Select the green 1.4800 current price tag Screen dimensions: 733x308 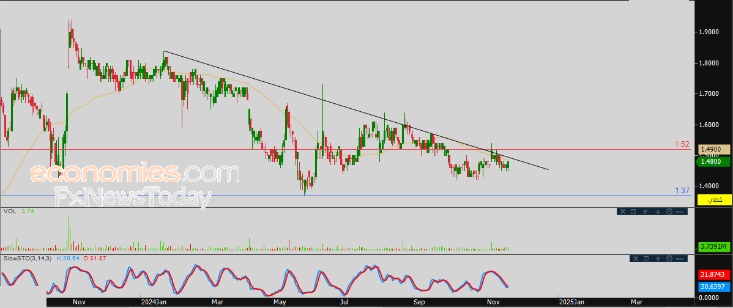713,161
